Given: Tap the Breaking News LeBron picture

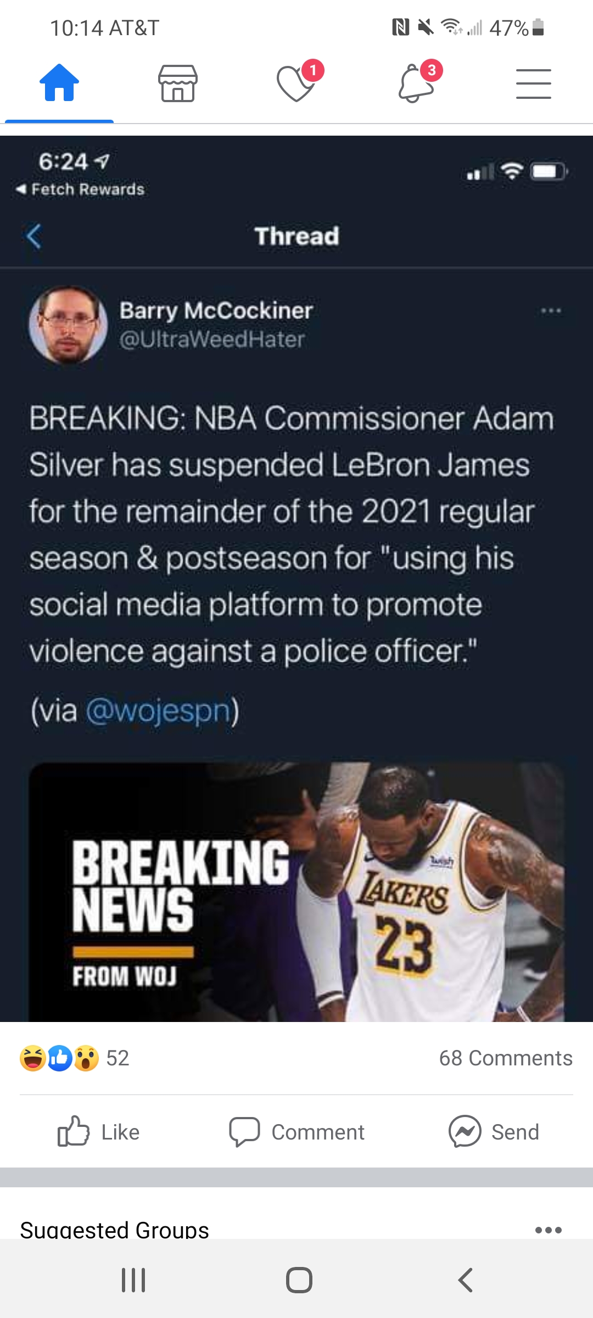Looking at the screenshot, I should click(x=296, y=892).
